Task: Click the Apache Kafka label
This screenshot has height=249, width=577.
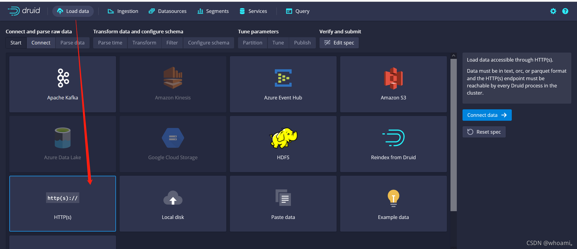Action: coord(63,98)
